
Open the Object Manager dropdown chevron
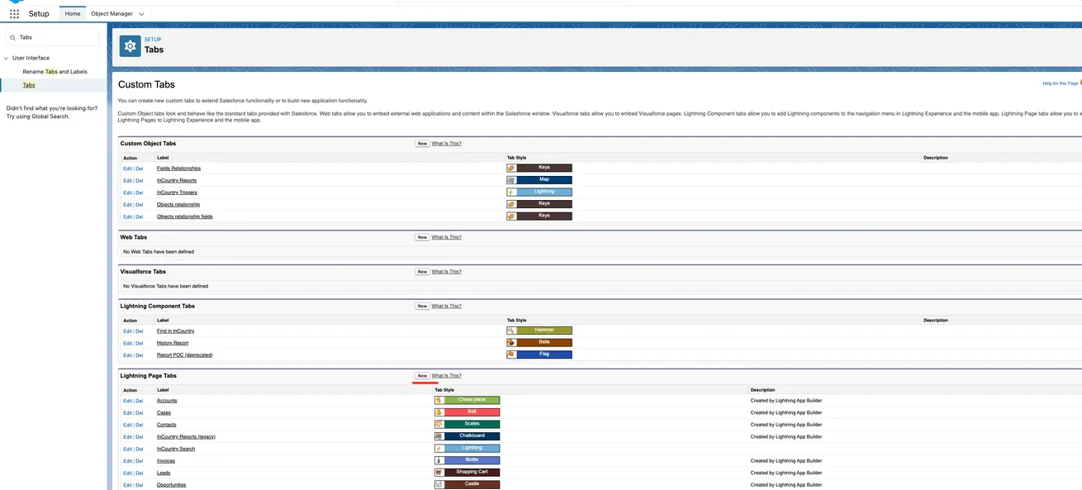[x=141, y=14]
